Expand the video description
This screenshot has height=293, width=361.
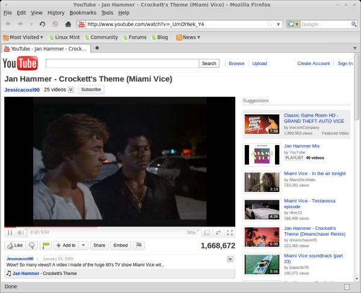(x=230, y=259)
